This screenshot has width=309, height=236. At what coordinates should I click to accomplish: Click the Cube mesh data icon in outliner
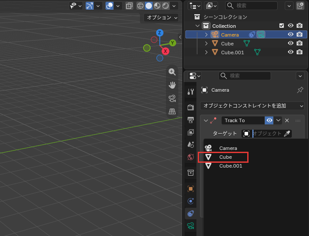246,43
